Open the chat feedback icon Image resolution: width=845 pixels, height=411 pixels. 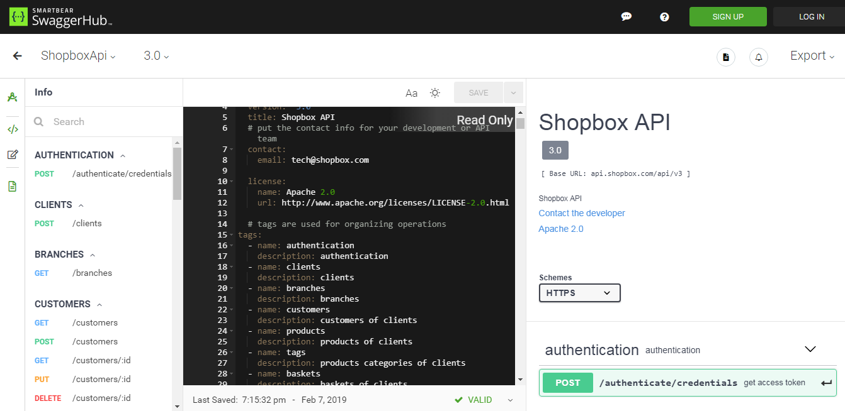[x=627, y=17]
